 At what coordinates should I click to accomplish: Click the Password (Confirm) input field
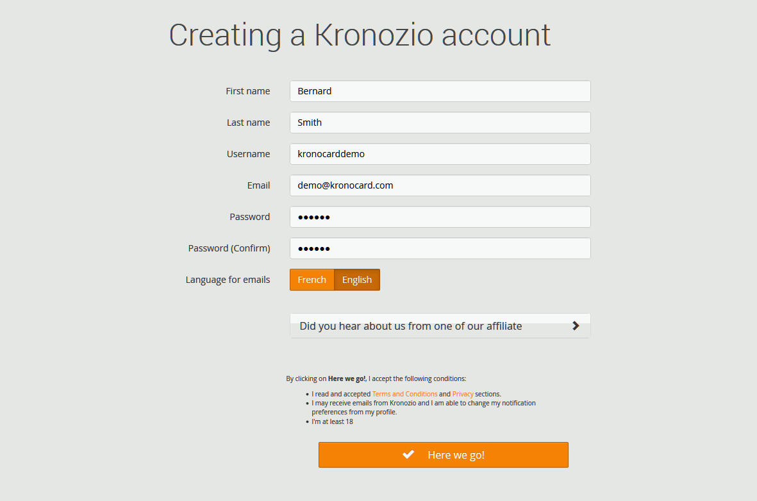pos(440,248)
